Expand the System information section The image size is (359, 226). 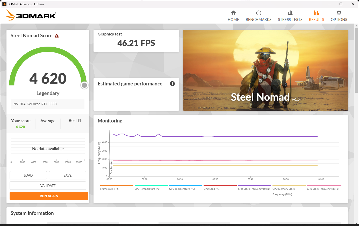32,213
